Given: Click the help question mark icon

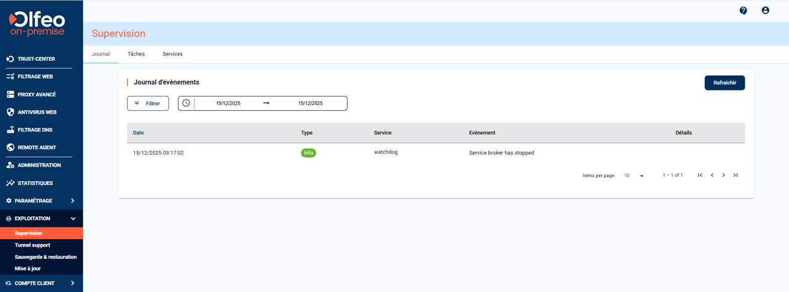Looking at the screenshot, I should pos(743,10).
